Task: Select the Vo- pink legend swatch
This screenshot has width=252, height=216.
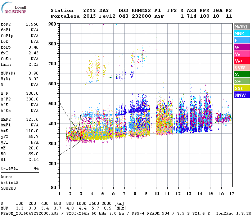Action: point(242,54)
